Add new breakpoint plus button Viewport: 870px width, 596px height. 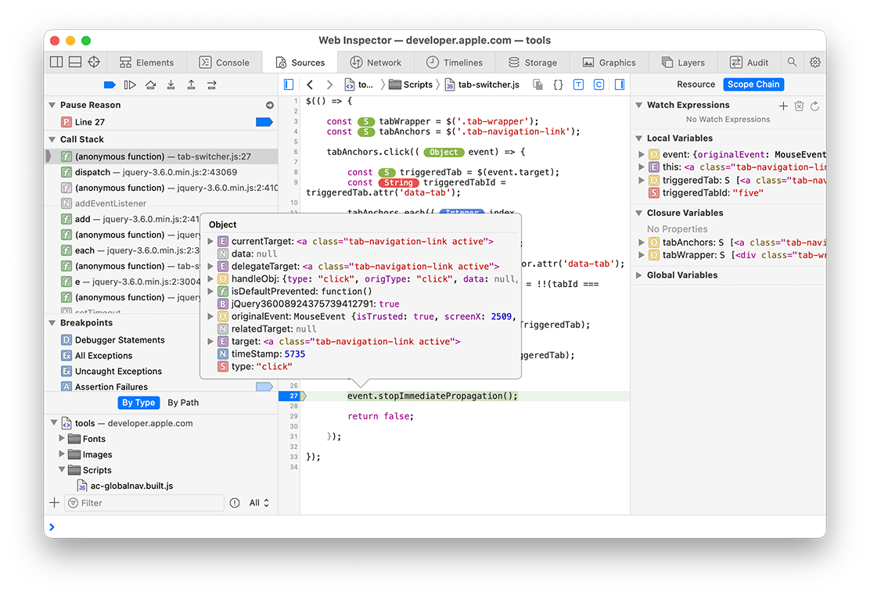(x=55, y=503)
